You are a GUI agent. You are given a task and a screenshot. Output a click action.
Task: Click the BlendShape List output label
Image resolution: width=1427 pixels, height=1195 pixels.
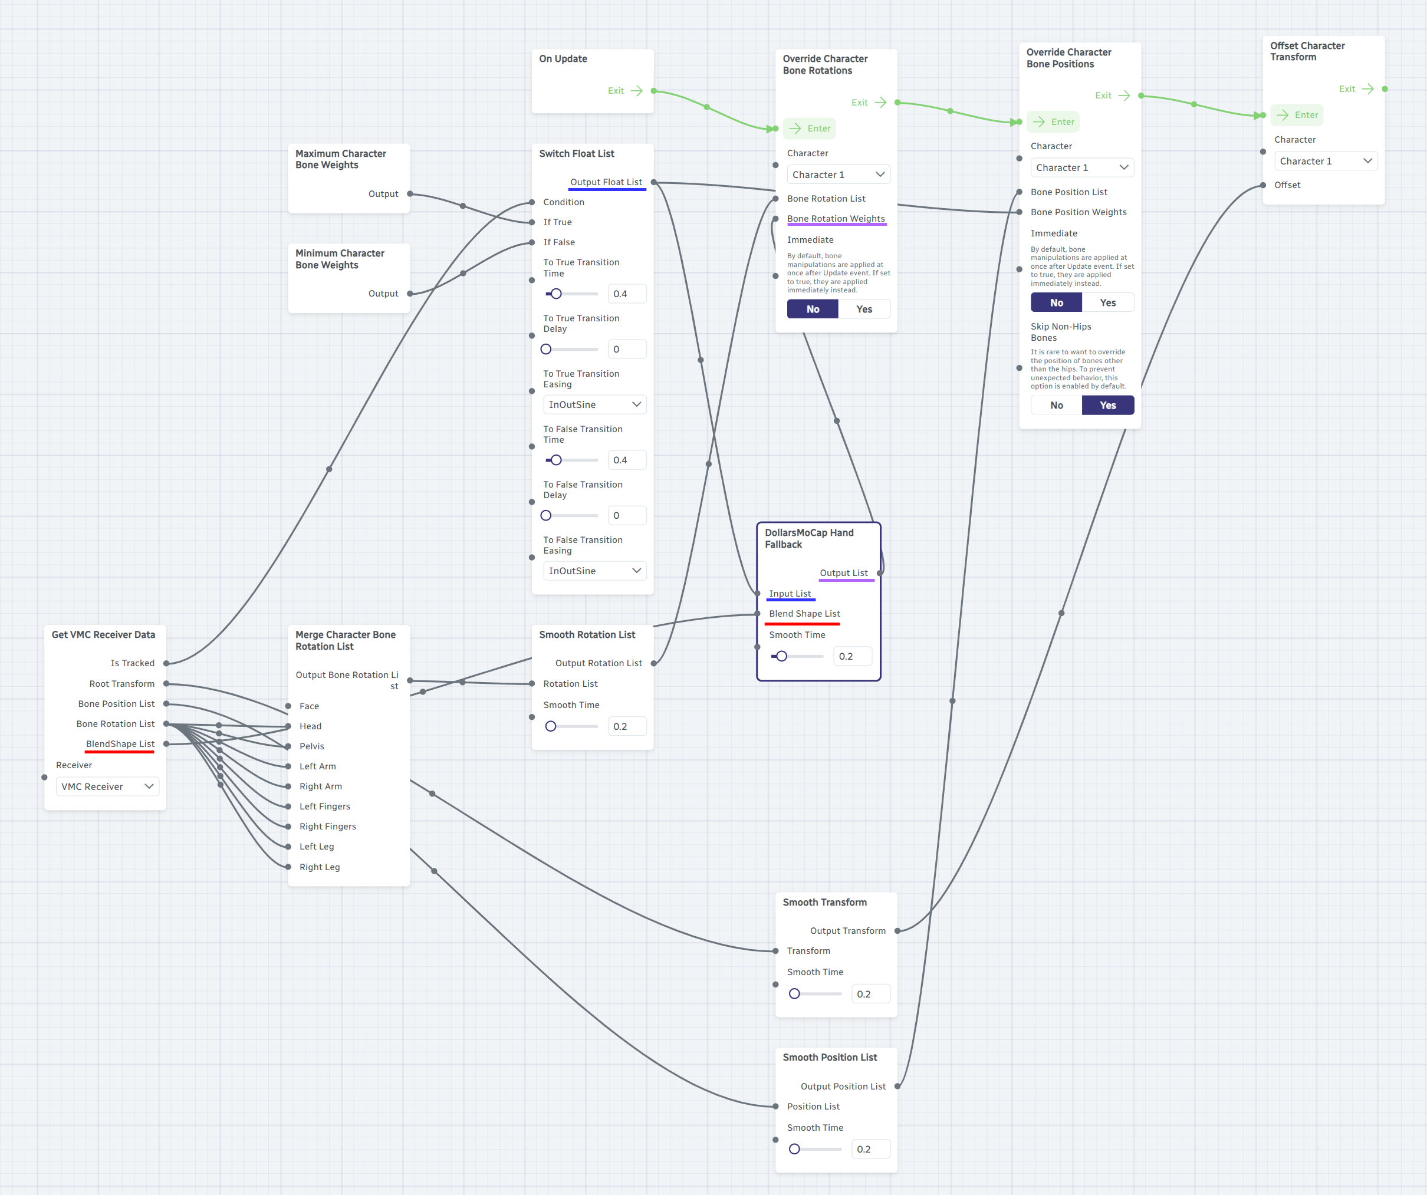tap(120, 744)
